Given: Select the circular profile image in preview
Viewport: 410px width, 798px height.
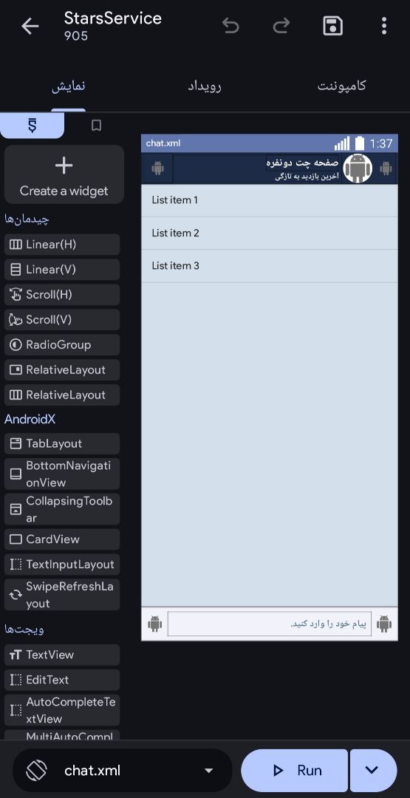Looking at the screenshot, I should (358, 168).
